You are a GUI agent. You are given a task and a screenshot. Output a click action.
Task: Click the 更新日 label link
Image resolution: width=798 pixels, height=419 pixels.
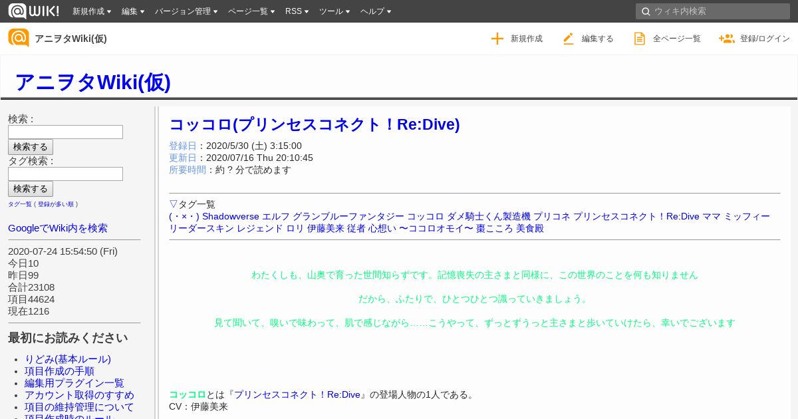183,158
